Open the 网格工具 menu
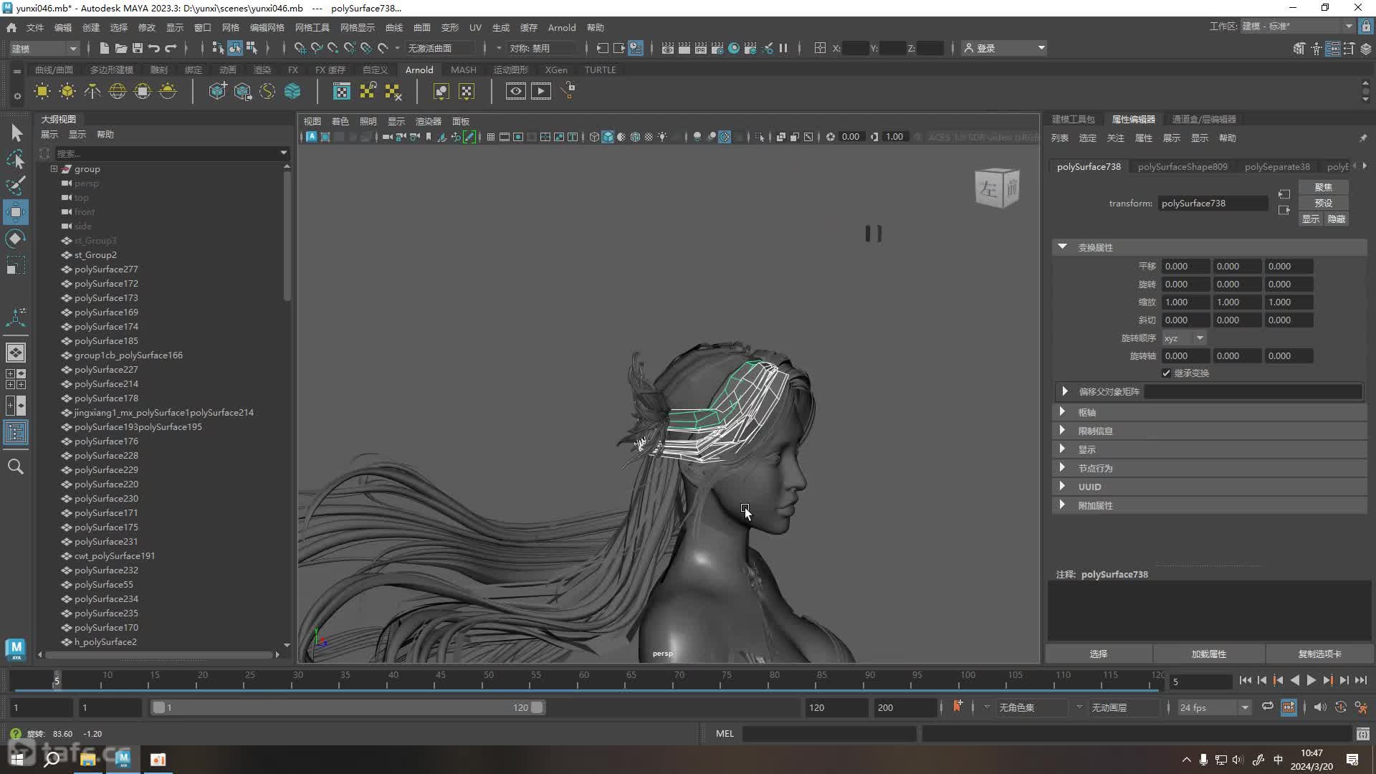 pos(312,27)
